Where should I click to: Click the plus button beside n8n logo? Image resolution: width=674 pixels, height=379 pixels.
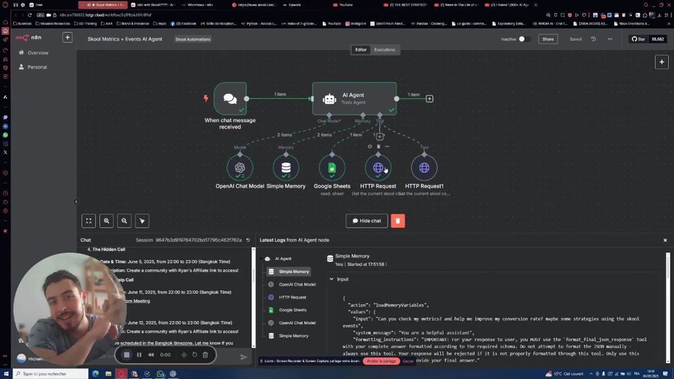pyautogui.click(x=68, y=38)
